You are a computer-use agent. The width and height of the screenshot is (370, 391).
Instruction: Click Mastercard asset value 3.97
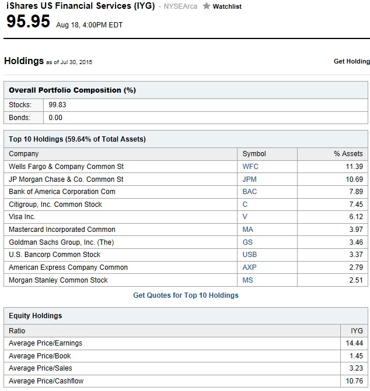click(x=356, y=230)
